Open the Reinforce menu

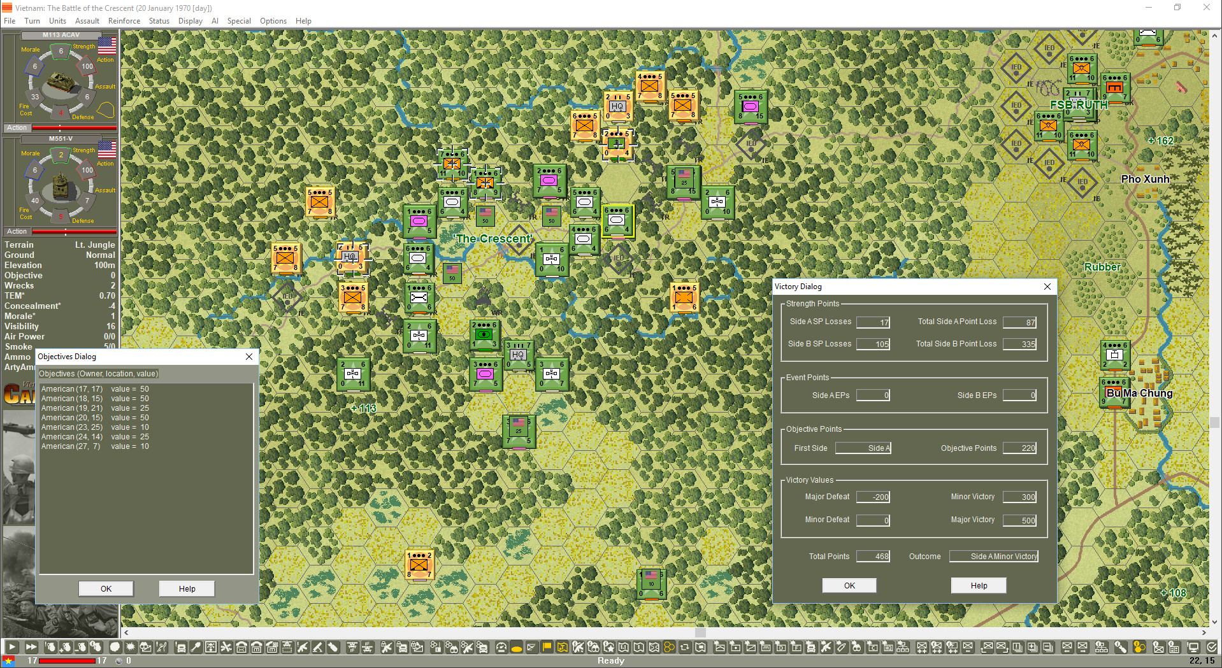[124, 21]
